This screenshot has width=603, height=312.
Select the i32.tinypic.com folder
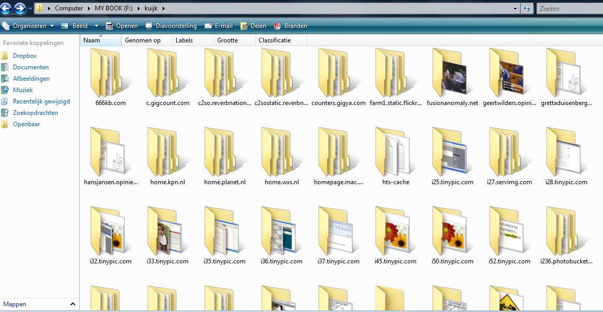(x=110, y=235)
